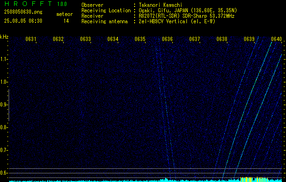This screenshot has width=286, height=182.
Task: Click the HROFFT program title
Action: pyautogui.click(x=28, y=4)
